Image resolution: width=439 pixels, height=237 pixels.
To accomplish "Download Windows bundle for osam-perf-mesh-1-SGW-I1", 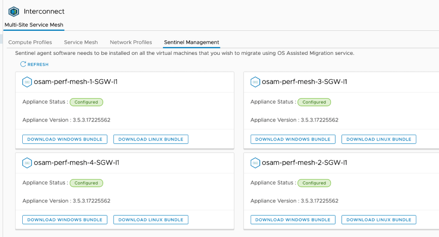I will (x=65, y=139).
